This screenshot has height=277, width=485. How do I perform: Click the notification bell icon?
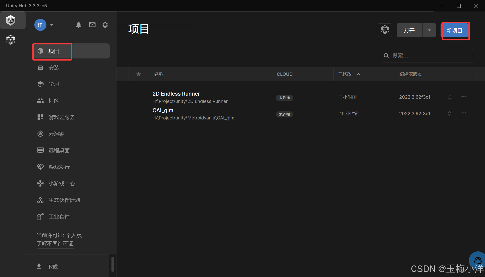(x=79, y=25)
